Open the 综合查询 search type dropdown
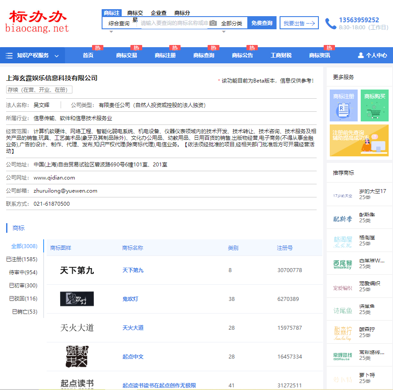This screenshot has height=390, width=393. pyautogui.click(x=119, y=23)
